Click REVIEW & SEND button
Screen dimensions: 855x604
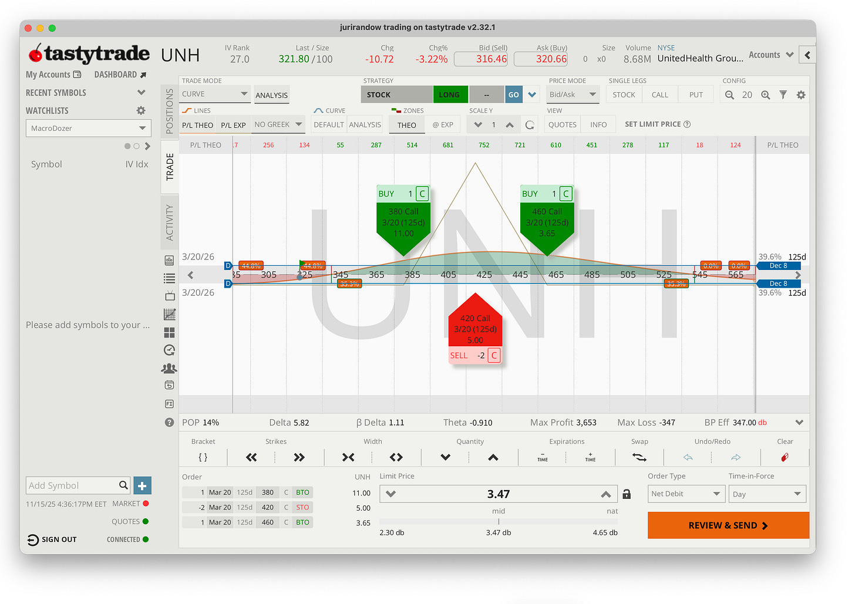[728, 525]
